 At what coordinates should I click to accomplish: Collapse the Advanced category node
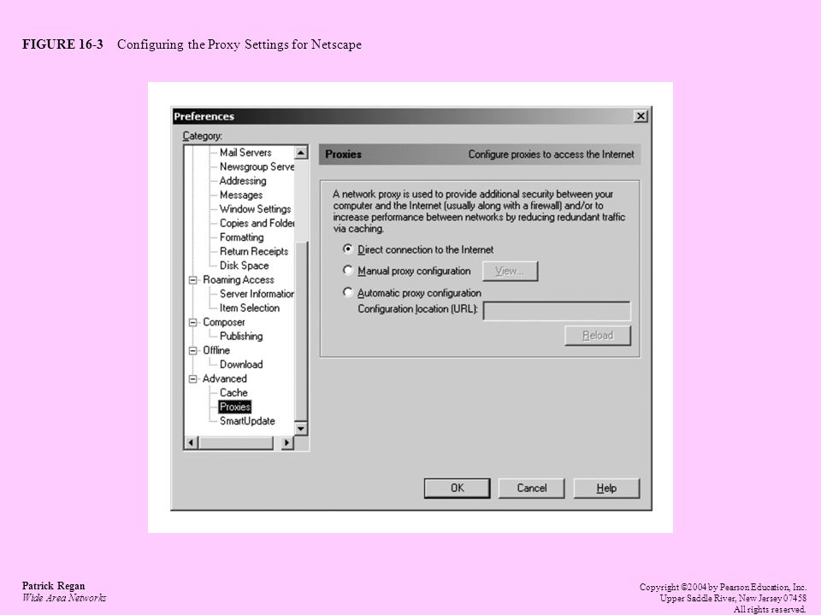point(192,378)
